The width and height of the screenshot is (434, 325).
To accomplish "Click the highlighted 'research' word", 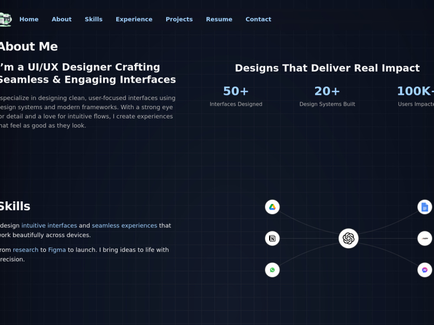I will click(x=26, y=250).
